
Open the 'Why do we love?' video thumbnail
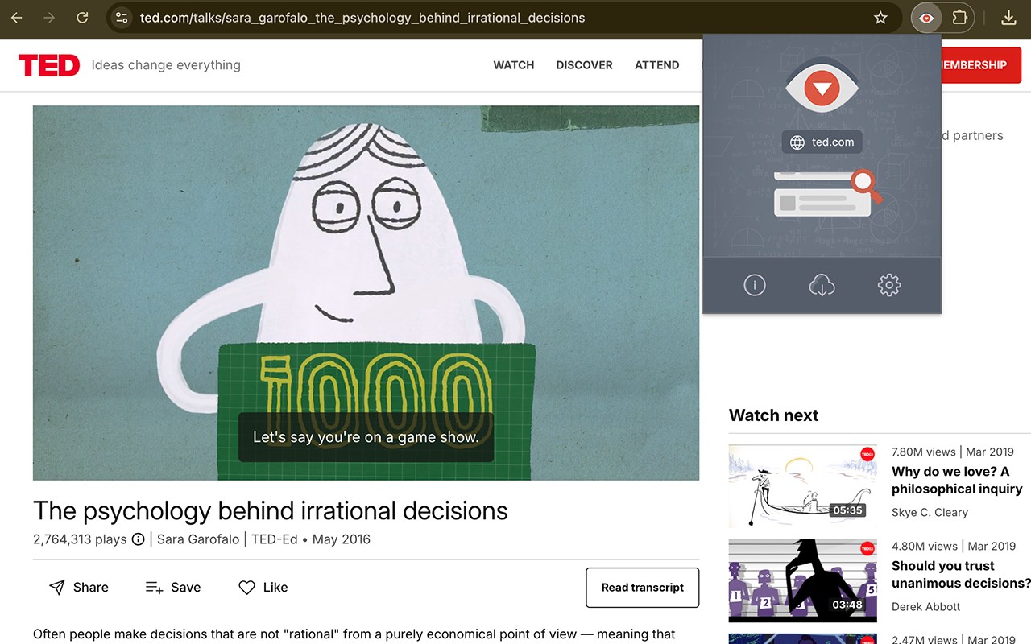point(803,486)
